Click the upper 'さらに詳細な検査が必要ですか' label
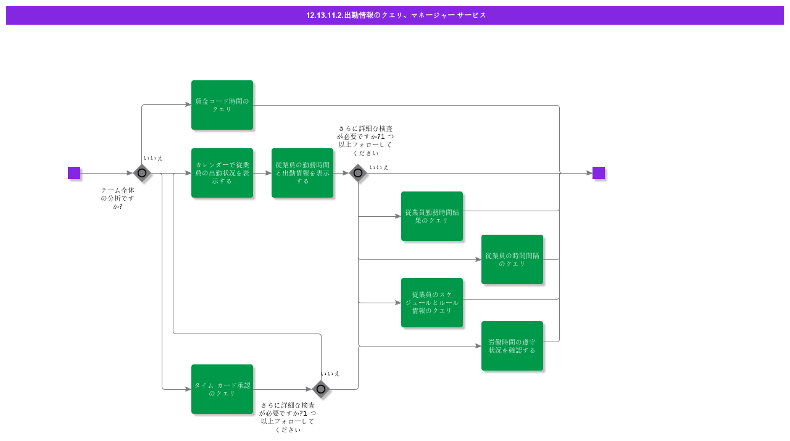790x441 pixels. pyautogui.click(x=365, y=141)
